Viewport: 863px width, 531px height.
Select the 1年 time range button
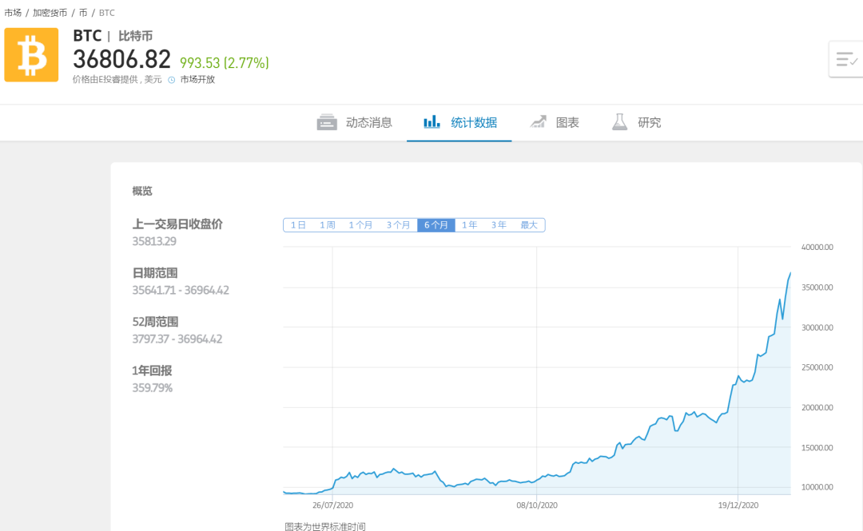coord(469,224)
